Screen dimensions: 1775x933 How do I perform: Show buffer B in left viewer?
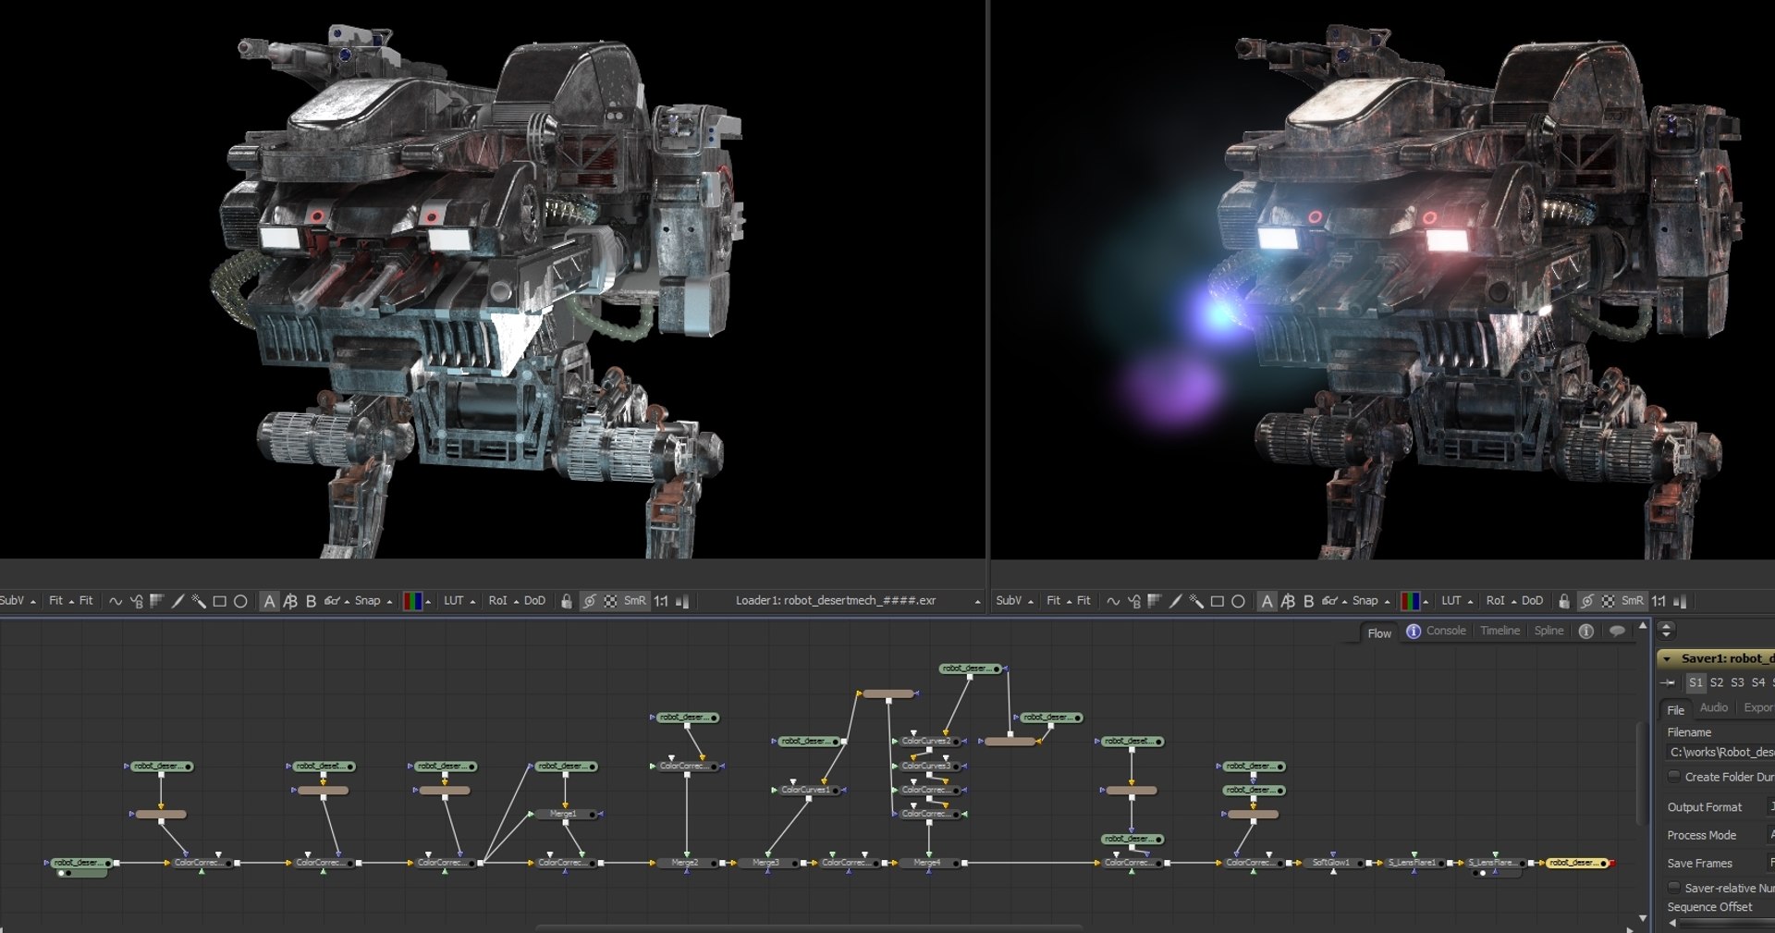tap(311, 601)
